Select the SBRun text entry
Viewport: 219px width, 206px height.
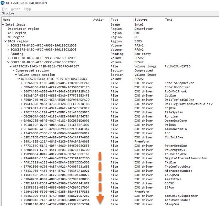(169, 187)
